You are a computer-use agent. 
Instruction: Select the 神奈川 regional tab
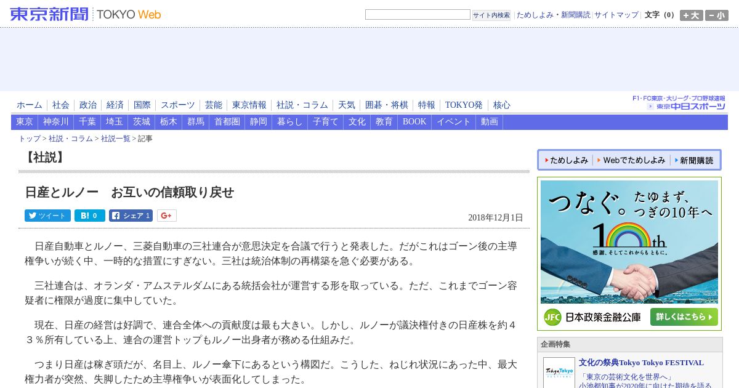56,122
